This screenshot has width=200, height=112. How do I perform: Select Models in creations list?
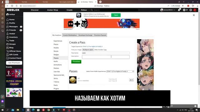(56, 48)
